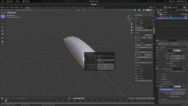Click the Import button in Bio Blender
188x106 pixels.
pos(139,28)
